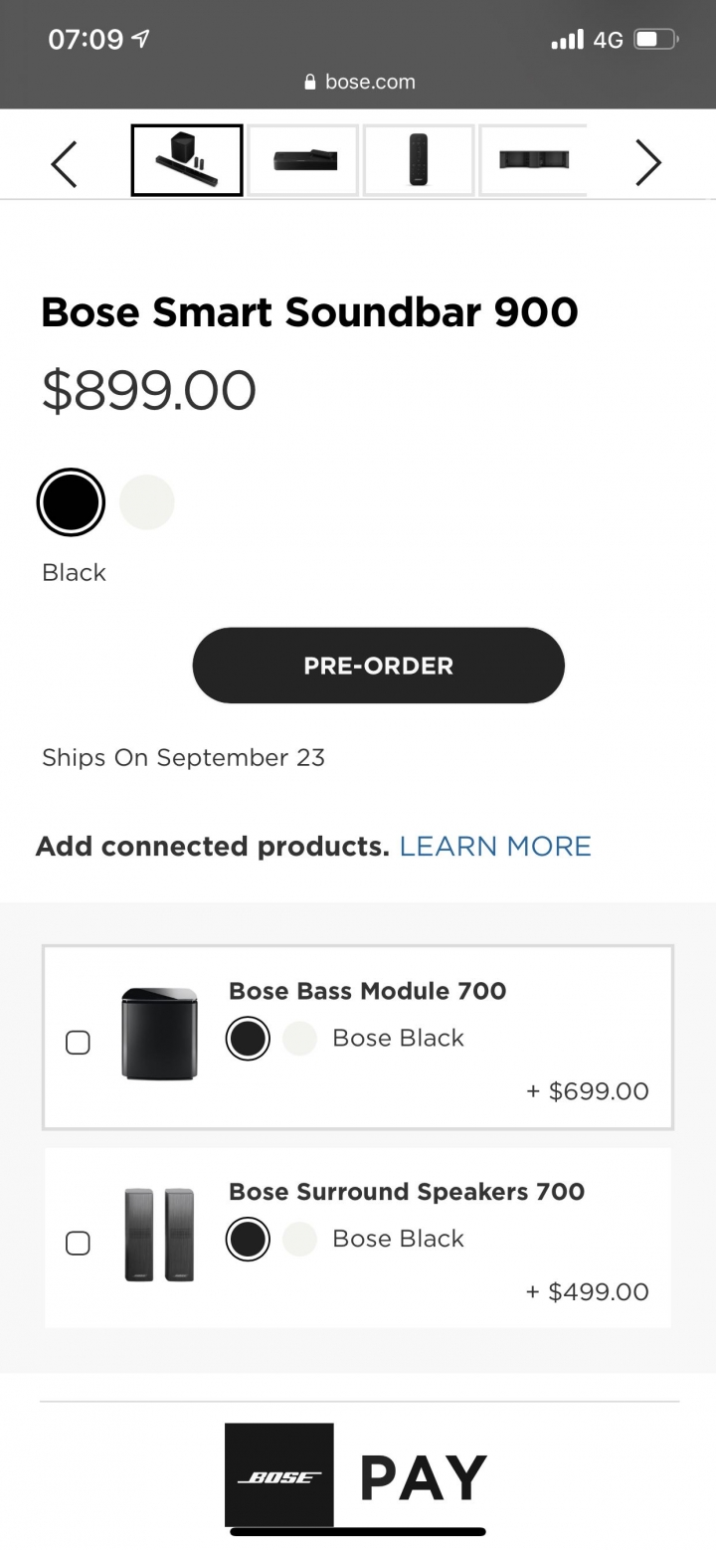Tap the bose.com address bar
The width and height of the screenshot is (716, 1550).
tap(359, 83)
